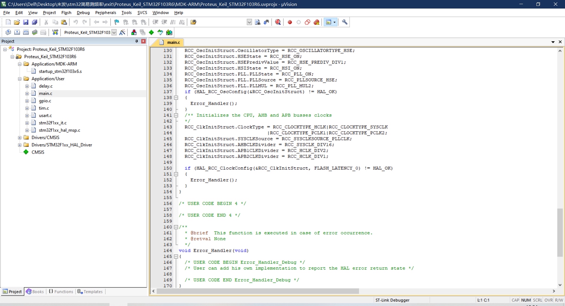Screen dimensions: 565x306
Task: Start the debug session with the magnifier d icon
Action: pyautogui.click(x=278, y=22)
